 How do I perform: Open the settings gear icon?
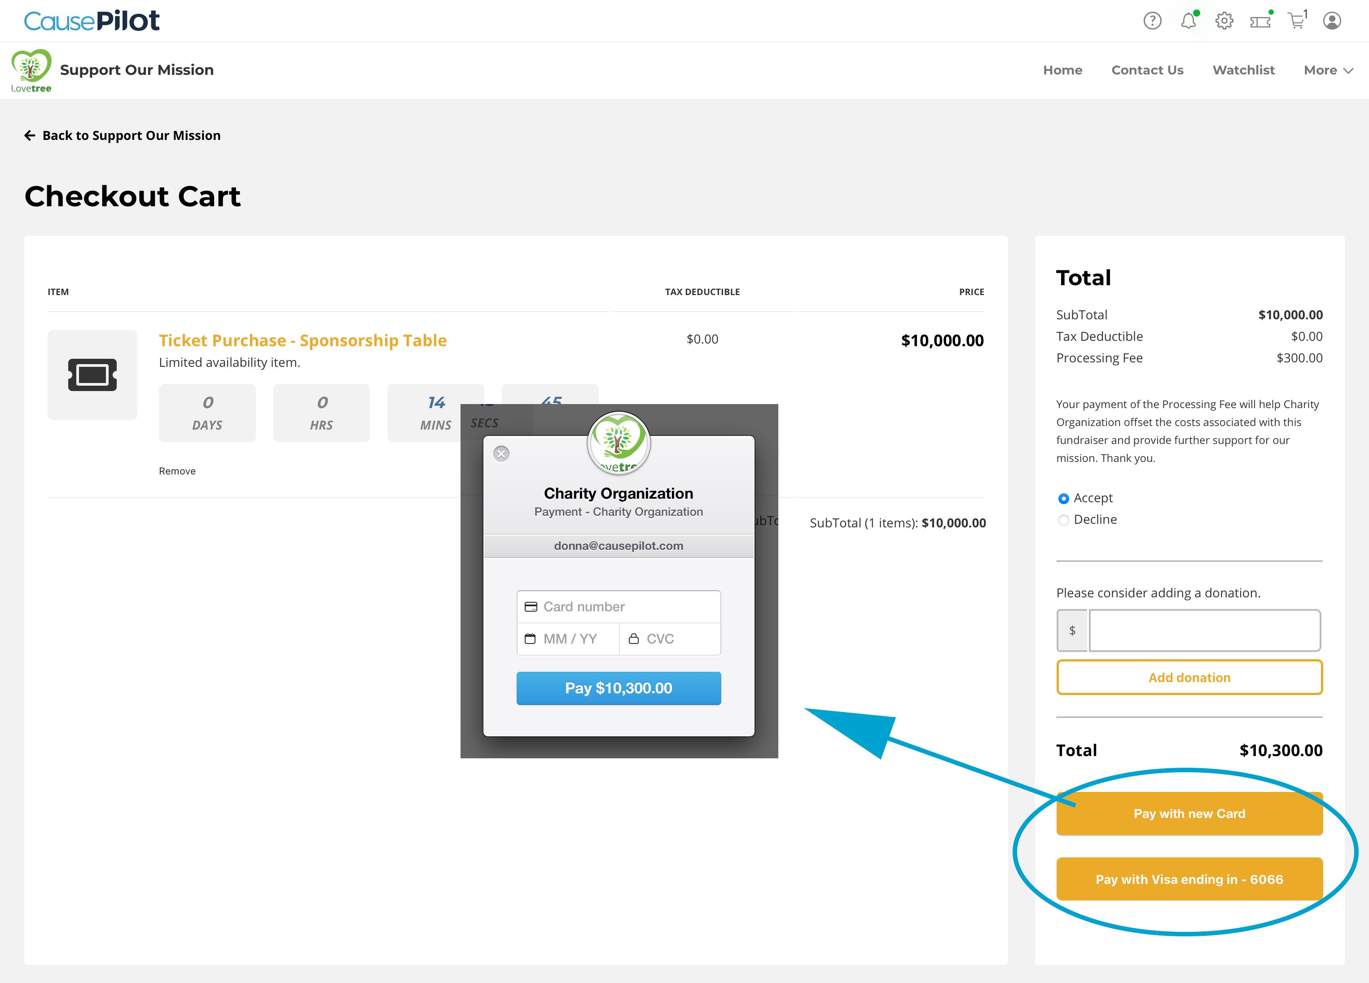pyautogui.click(x=1224, y=21)
